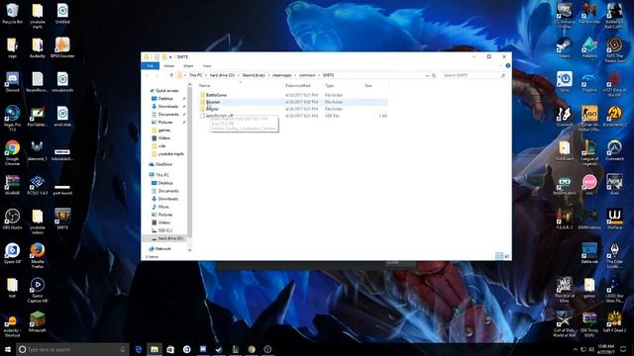This screenshot has height=356, width=634.
Task: Launch the League of Legends desktop shortcut
Action: pos(589,152)
